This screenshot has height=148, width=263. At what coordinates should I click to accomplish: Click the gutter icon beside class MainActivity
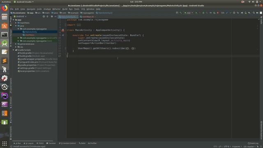63,30
